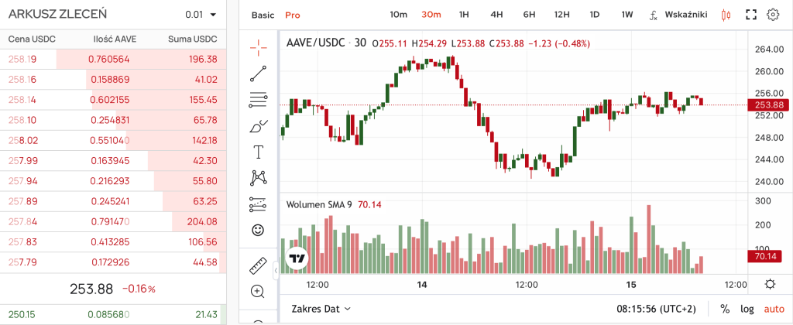Select the text annotation tool
Screen dimensions: 793x325
pyautogui.click(x=258, y=152)
